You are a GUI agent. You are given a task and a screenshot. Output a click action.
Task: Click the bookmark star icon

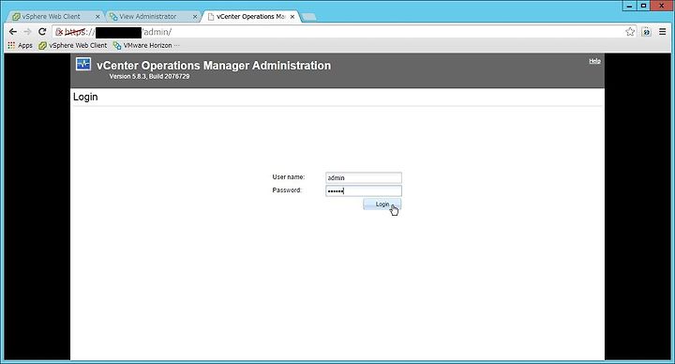(630, 32)
